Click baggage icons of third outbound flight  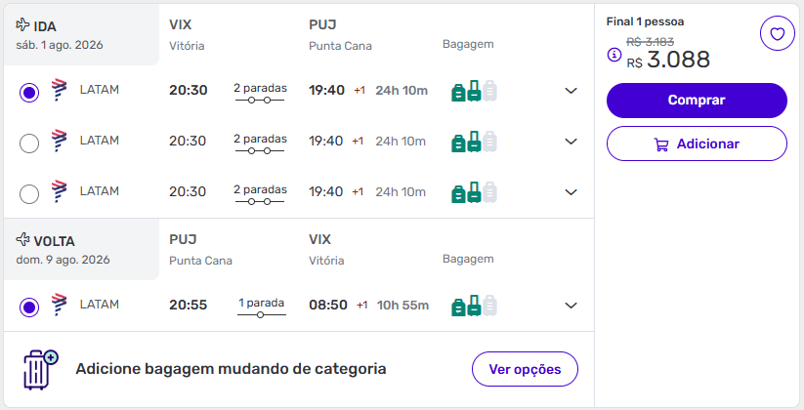coord(474,192)
